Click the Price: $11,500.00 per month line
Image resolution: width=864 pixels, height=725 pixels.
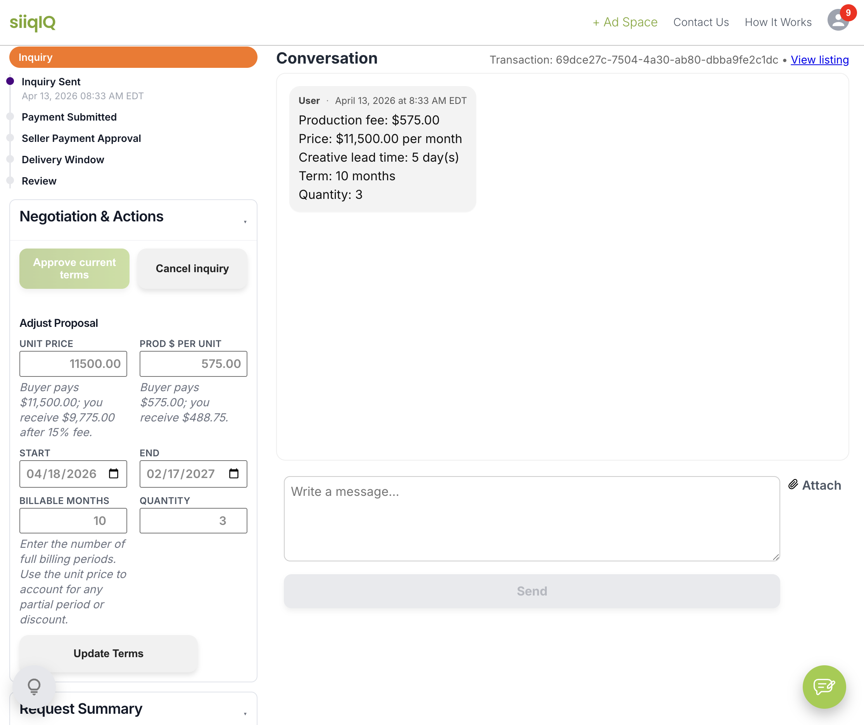(380, 138)
